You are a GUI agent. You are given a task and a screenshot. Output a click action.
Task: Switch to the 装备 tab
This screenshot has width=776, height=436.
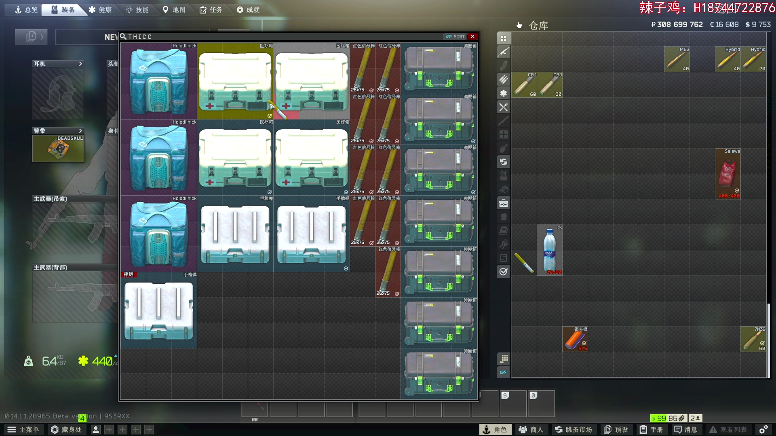(x=63, y=10)
